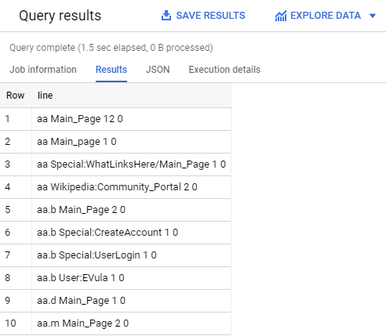Click row number 6 in the Row column

pyautogui.click(x=8, y=233)
